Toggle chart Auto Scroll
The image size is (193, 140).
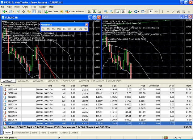[118, 11]
